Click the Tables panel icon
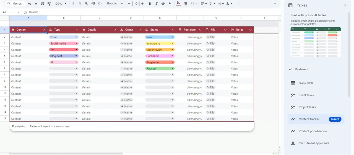354x155 pixels. coord(290,6)
